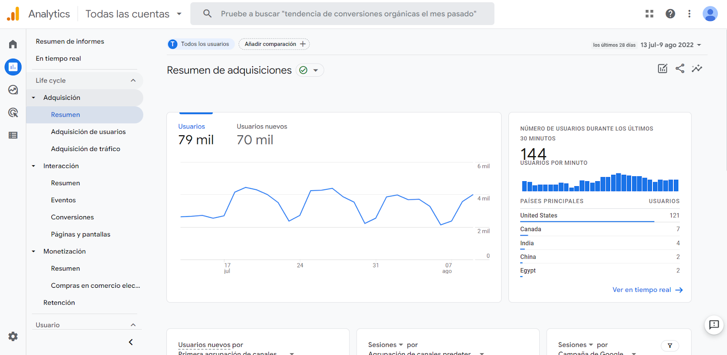Open En tiempo real report
727x355 pixels.
pyautogui.click(x=58, y=59)
